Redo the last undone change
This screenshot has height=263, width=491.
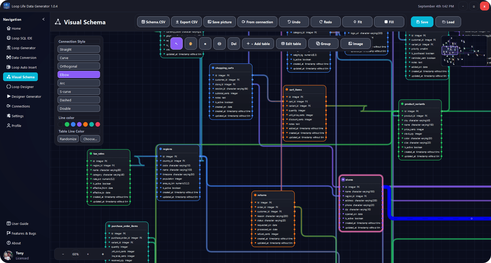click(325, 22)
